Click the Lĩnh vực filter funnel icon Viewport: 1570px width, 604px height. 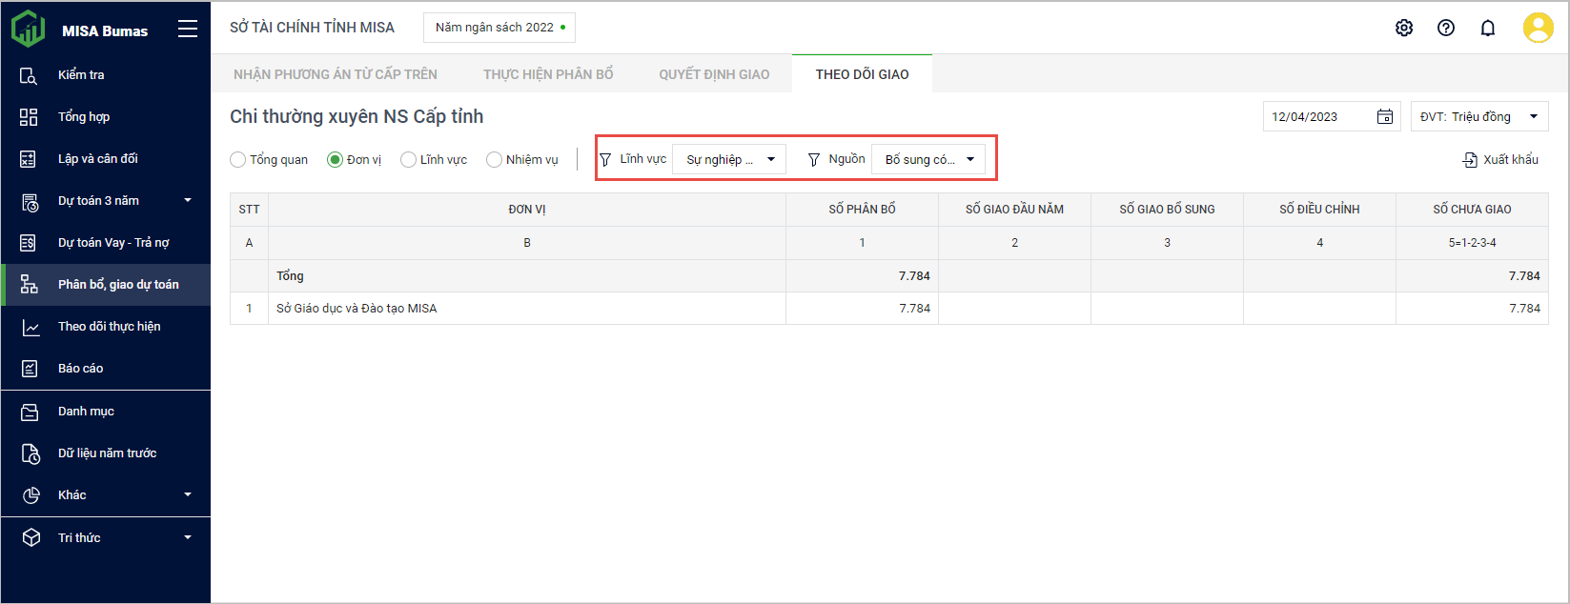coord(605,160)
